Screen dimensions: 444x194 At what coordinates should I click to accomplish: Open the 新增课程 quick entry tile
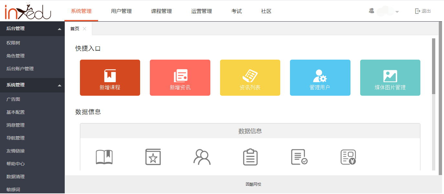click(110, 77)
